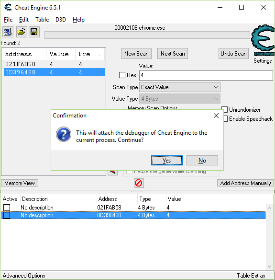Enable Speedhack checkbox
Image resolution: width=275 pixels, height=280 pixels.
[x=225, y=119]
